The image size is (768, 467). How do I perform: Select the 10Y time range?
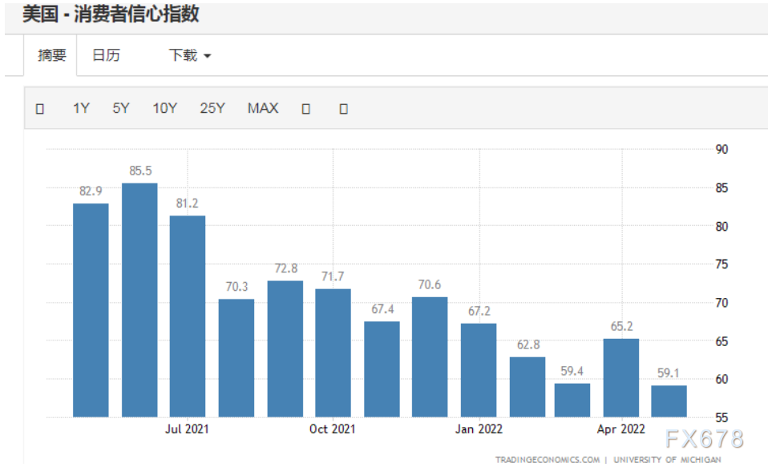pyautogui.click(x=164, y=108)
